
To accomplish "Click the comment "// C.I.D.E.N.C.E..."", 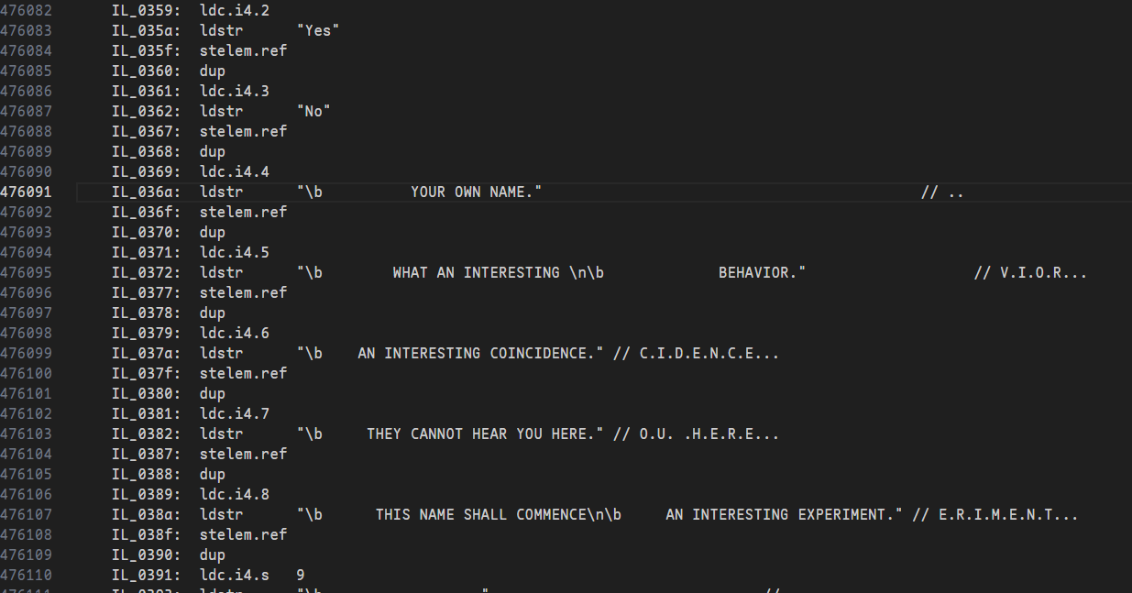I will click(696, 354).
